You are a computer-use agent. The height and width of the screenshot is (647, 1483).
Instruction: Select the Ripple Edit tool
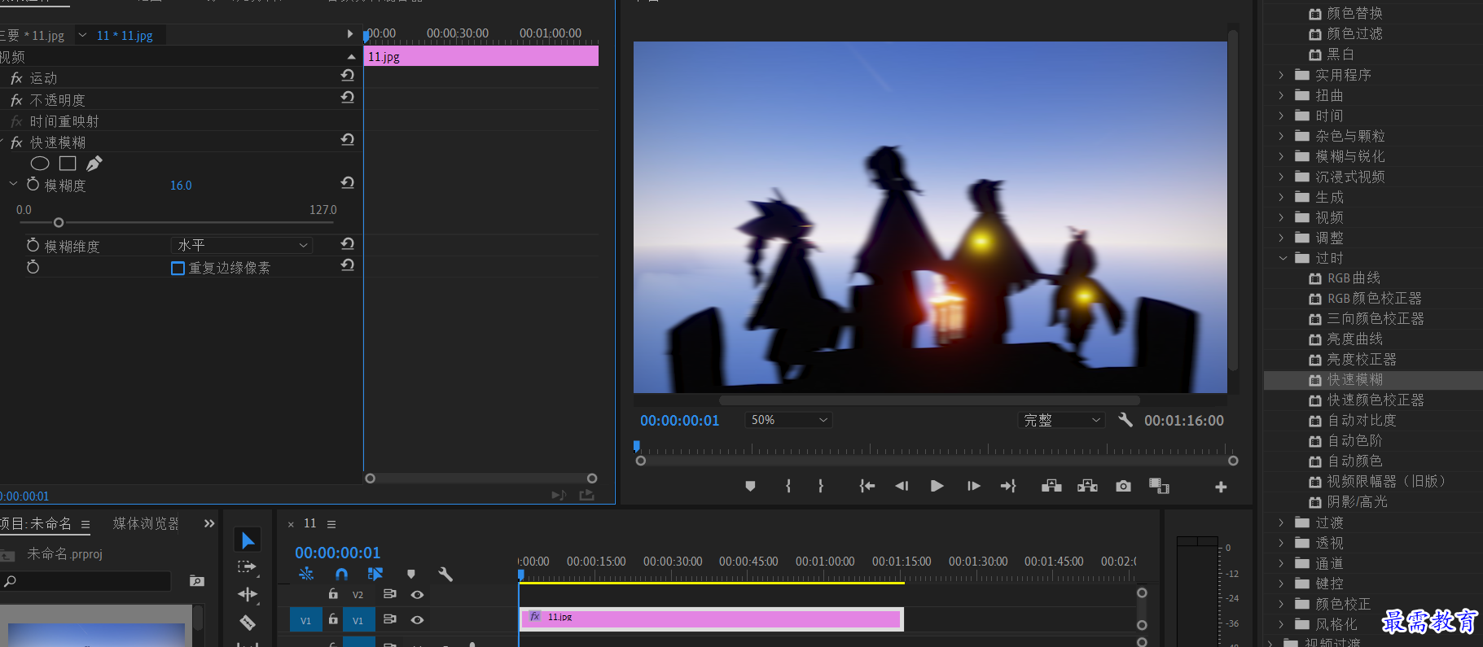coord(248,594)
